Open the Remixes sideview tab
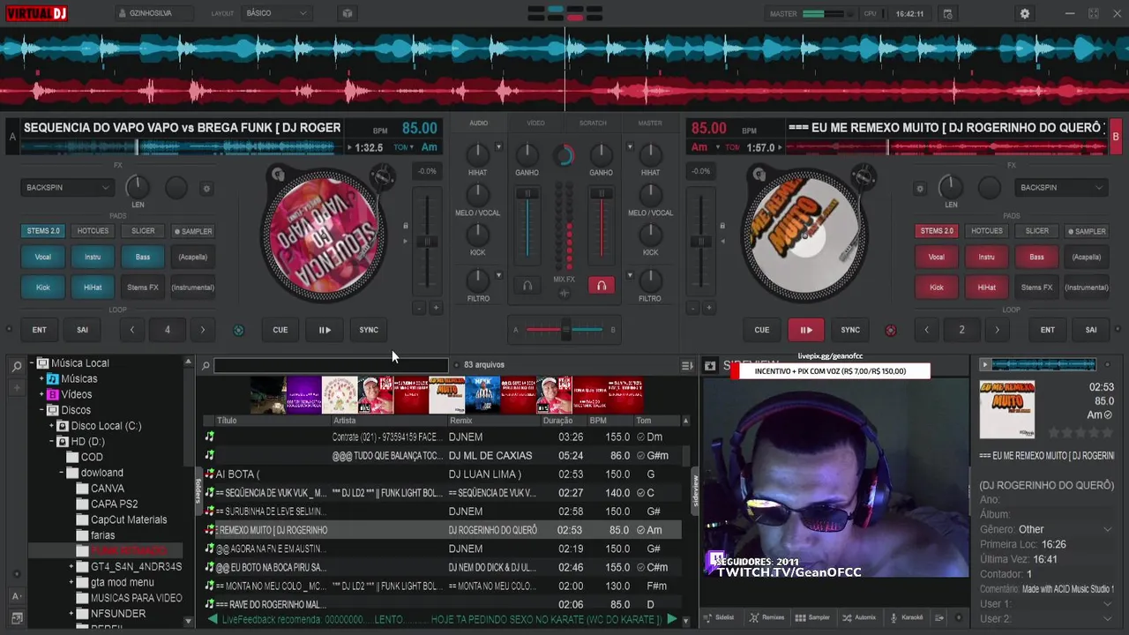 [x=766, y=617]
